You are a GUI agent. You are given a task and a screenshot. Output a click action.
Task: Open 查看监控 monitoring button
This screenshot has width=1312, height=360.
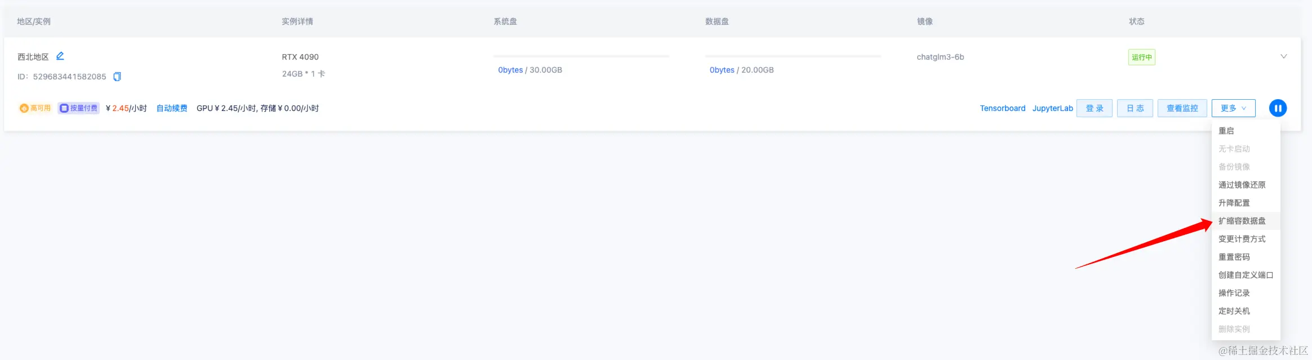1182,108
